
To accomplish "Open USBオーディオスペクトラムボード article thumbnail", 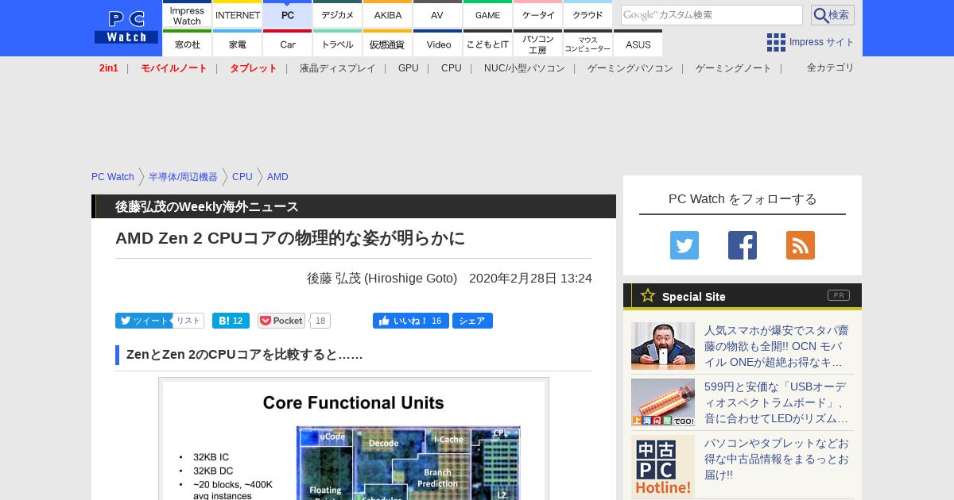I will click(663, 402).
